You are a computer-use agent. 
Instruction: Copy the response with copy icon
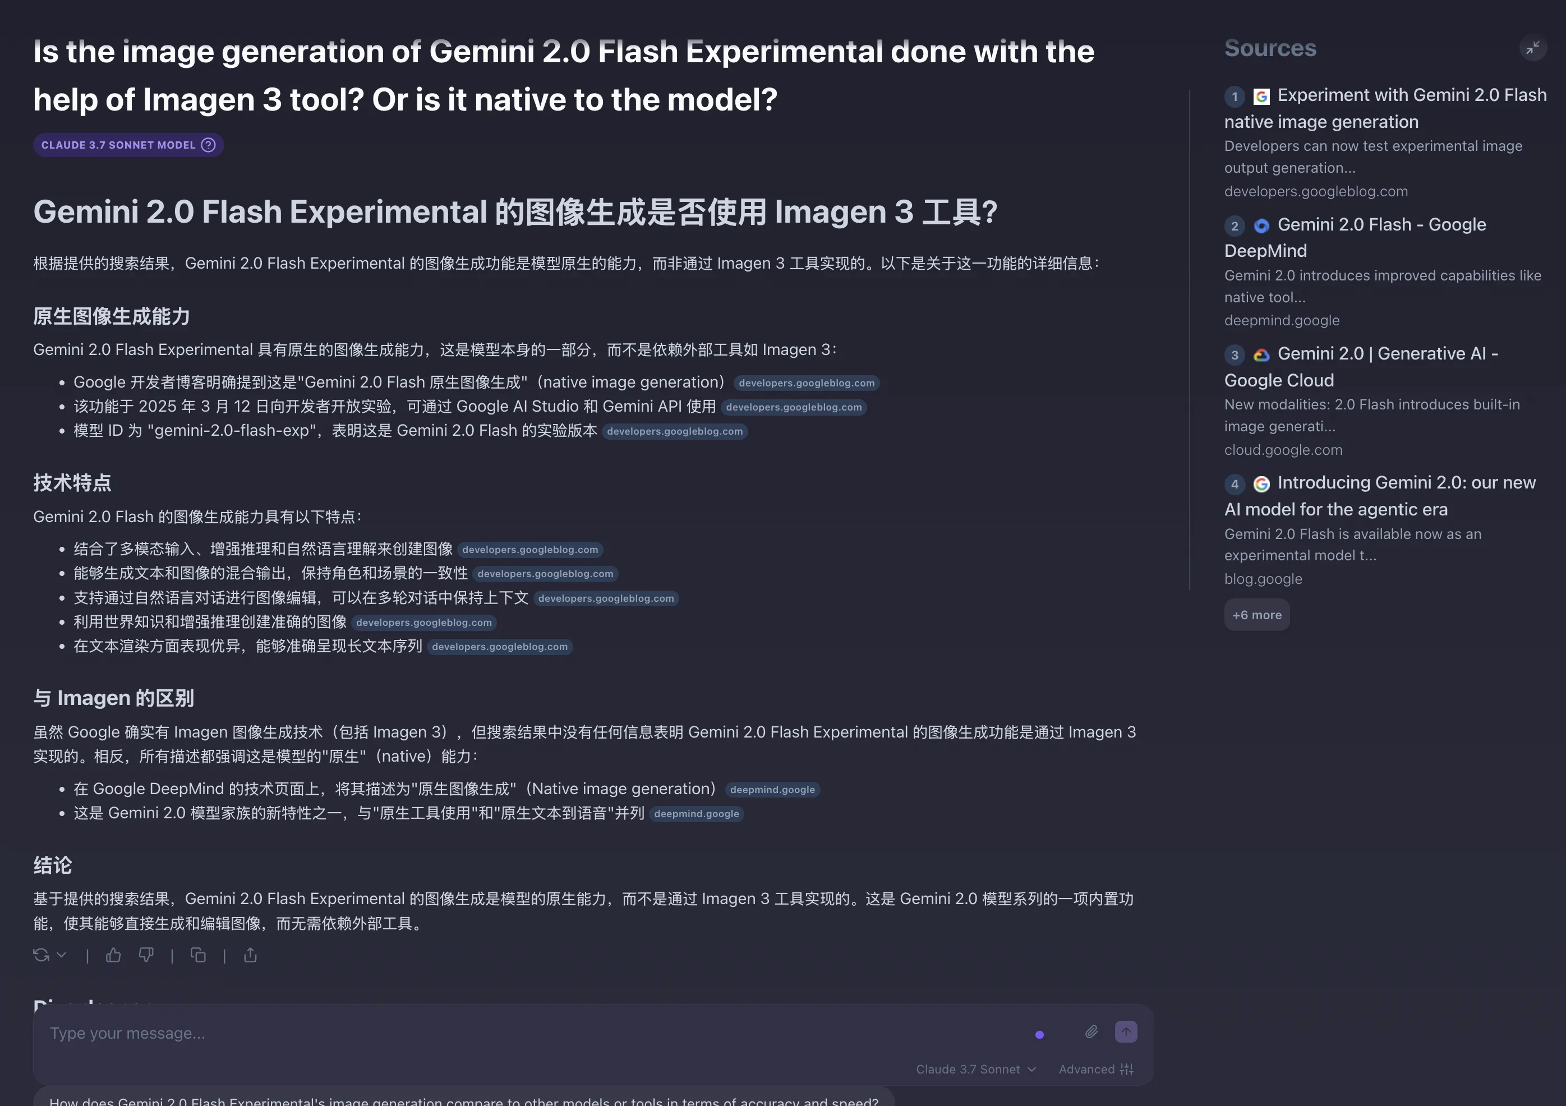(198, 955)
